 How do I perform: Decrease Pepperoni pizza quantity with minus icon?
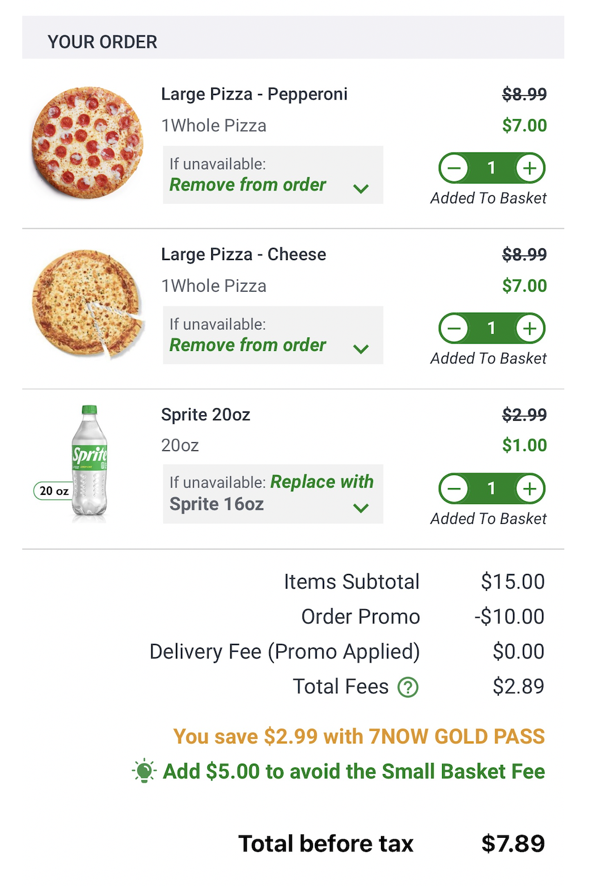click(x=454, y=168)
